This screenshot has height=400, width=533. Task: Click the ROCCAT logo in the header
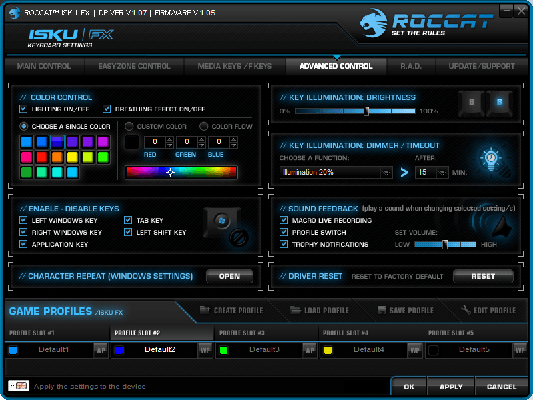426,23
